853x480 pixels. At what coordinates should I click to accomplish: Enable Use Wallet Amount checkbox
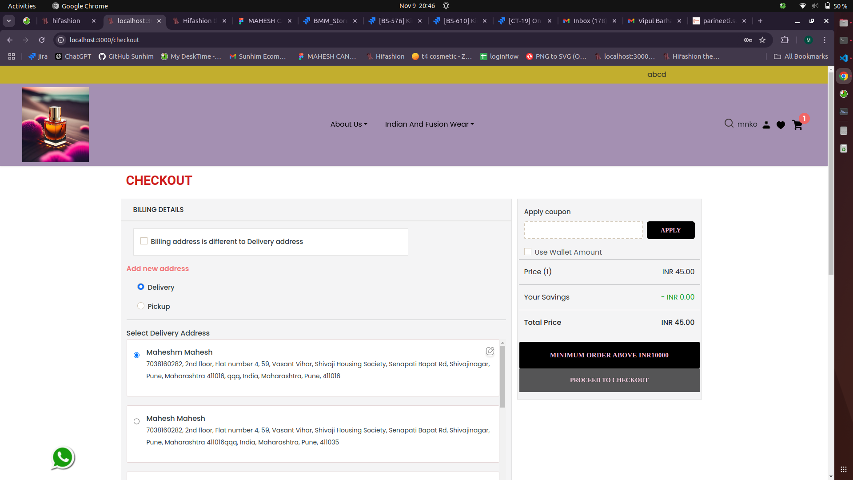528,252
